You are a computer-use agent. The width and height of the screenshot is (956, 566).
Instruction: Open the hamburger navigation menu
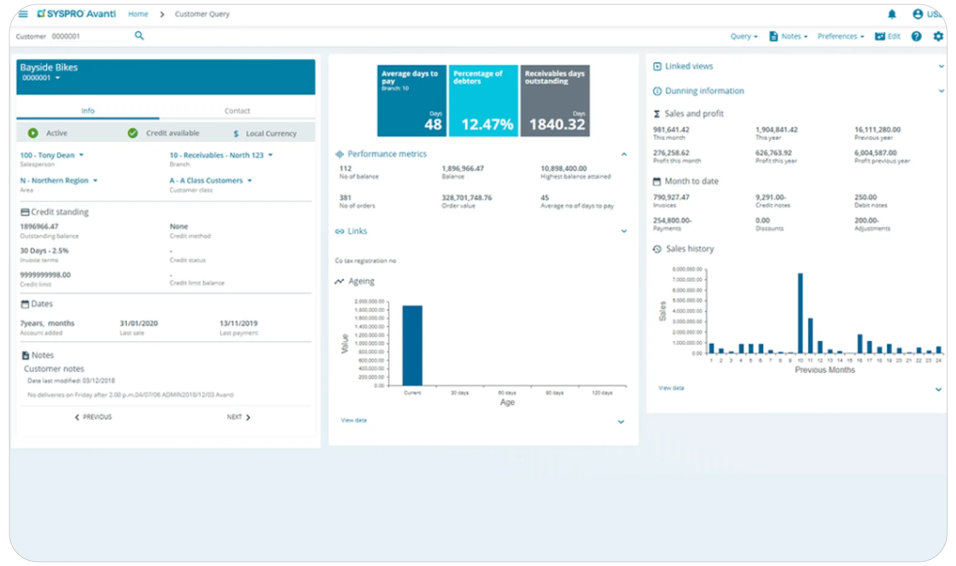point(23,14)
